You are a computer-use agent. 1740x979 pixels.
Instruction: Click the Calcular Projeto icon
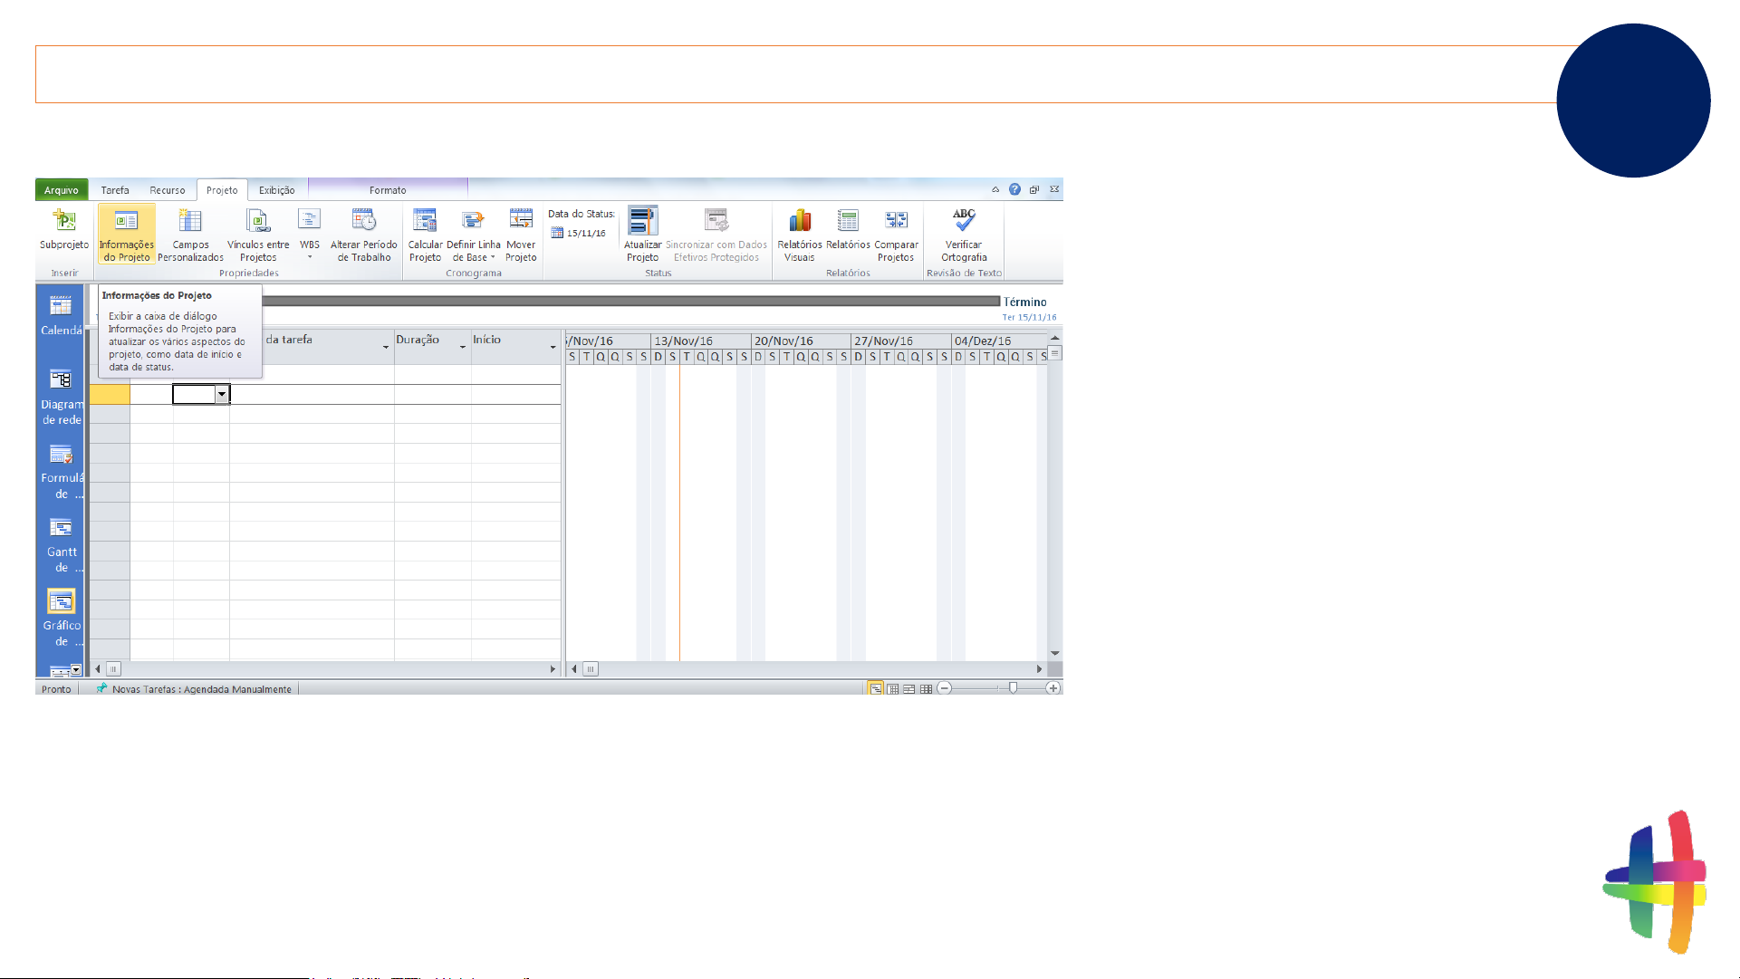click(x=425, y=220)
